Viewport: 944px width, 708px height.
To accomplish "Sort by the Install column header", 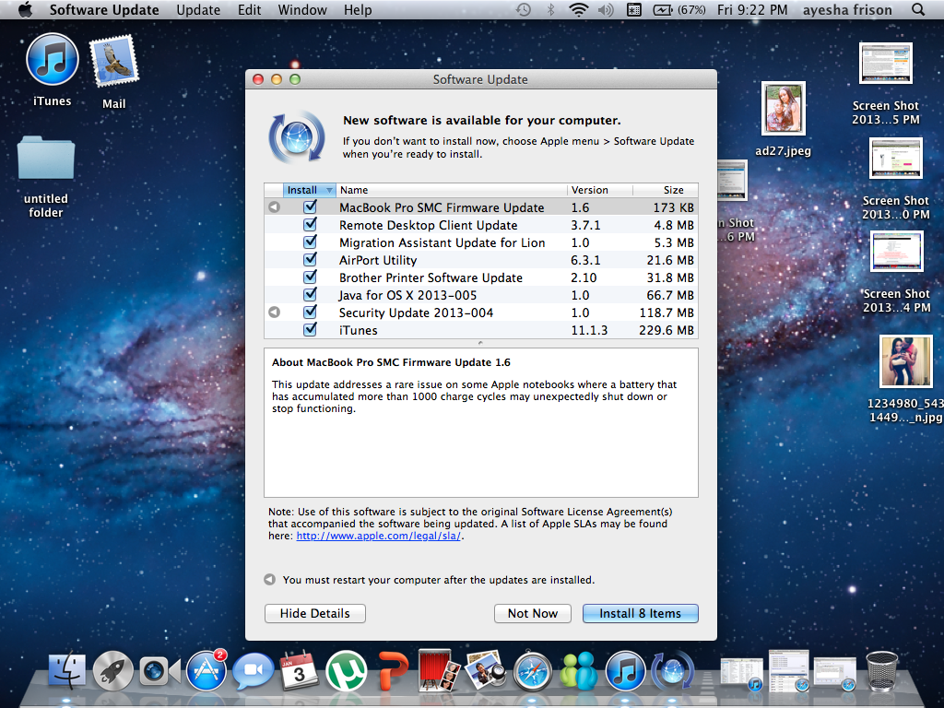I will point(310,190).
